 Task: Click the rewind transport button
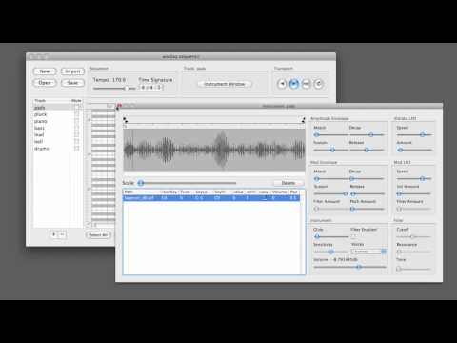282,84
